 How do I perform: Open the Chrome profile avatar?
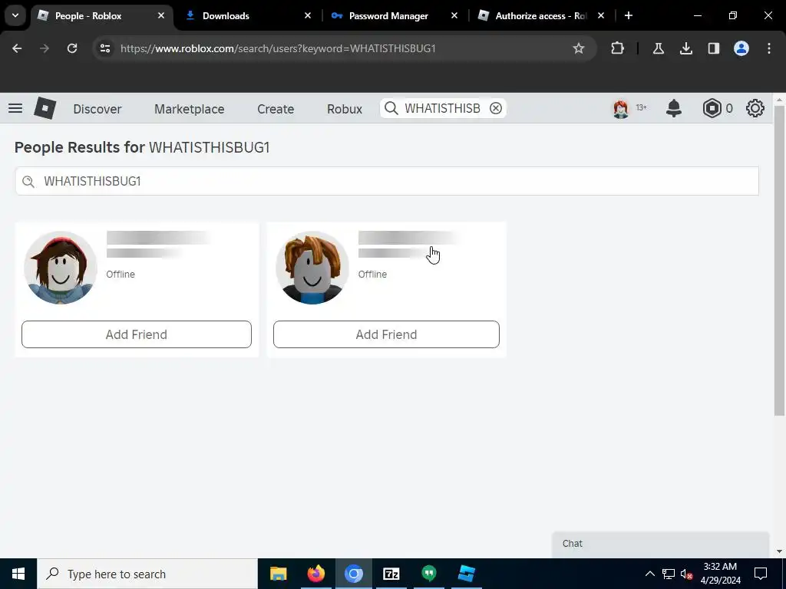(x=741, y=48)
